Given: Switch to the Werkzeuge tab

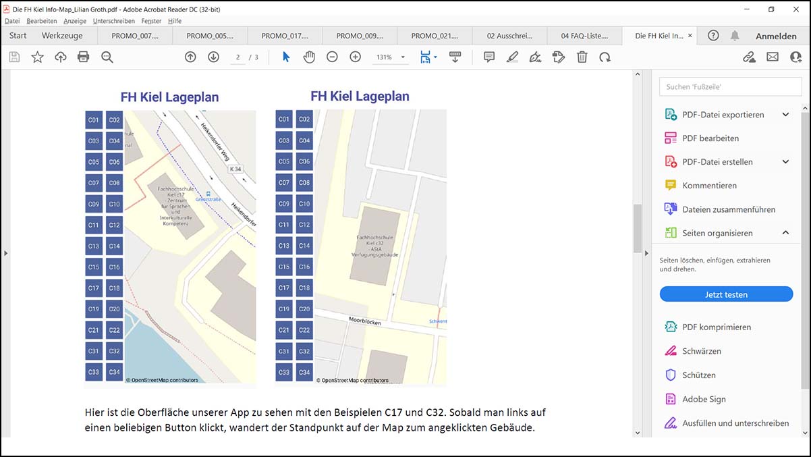Looking at the screenshot, I should tap(63, 35).
